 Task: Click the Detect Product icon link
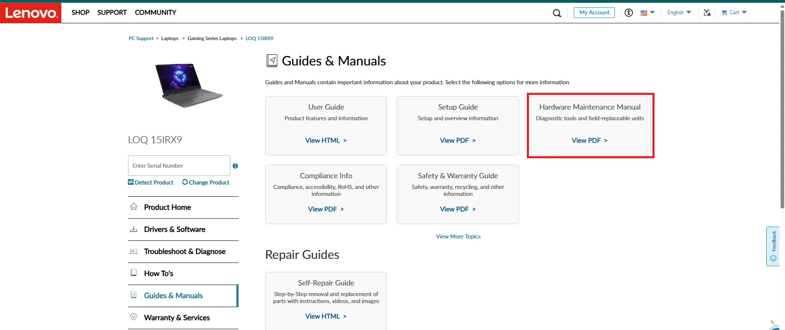(x=131, y=182)
